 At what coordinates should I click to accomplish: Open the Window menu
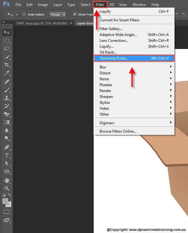point(139,5)
